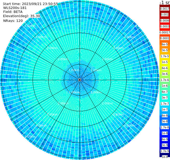This screenshot has height=160, width=170.
Task: Click the 1.7e-6 colorbar tick label
Action: 165,80
